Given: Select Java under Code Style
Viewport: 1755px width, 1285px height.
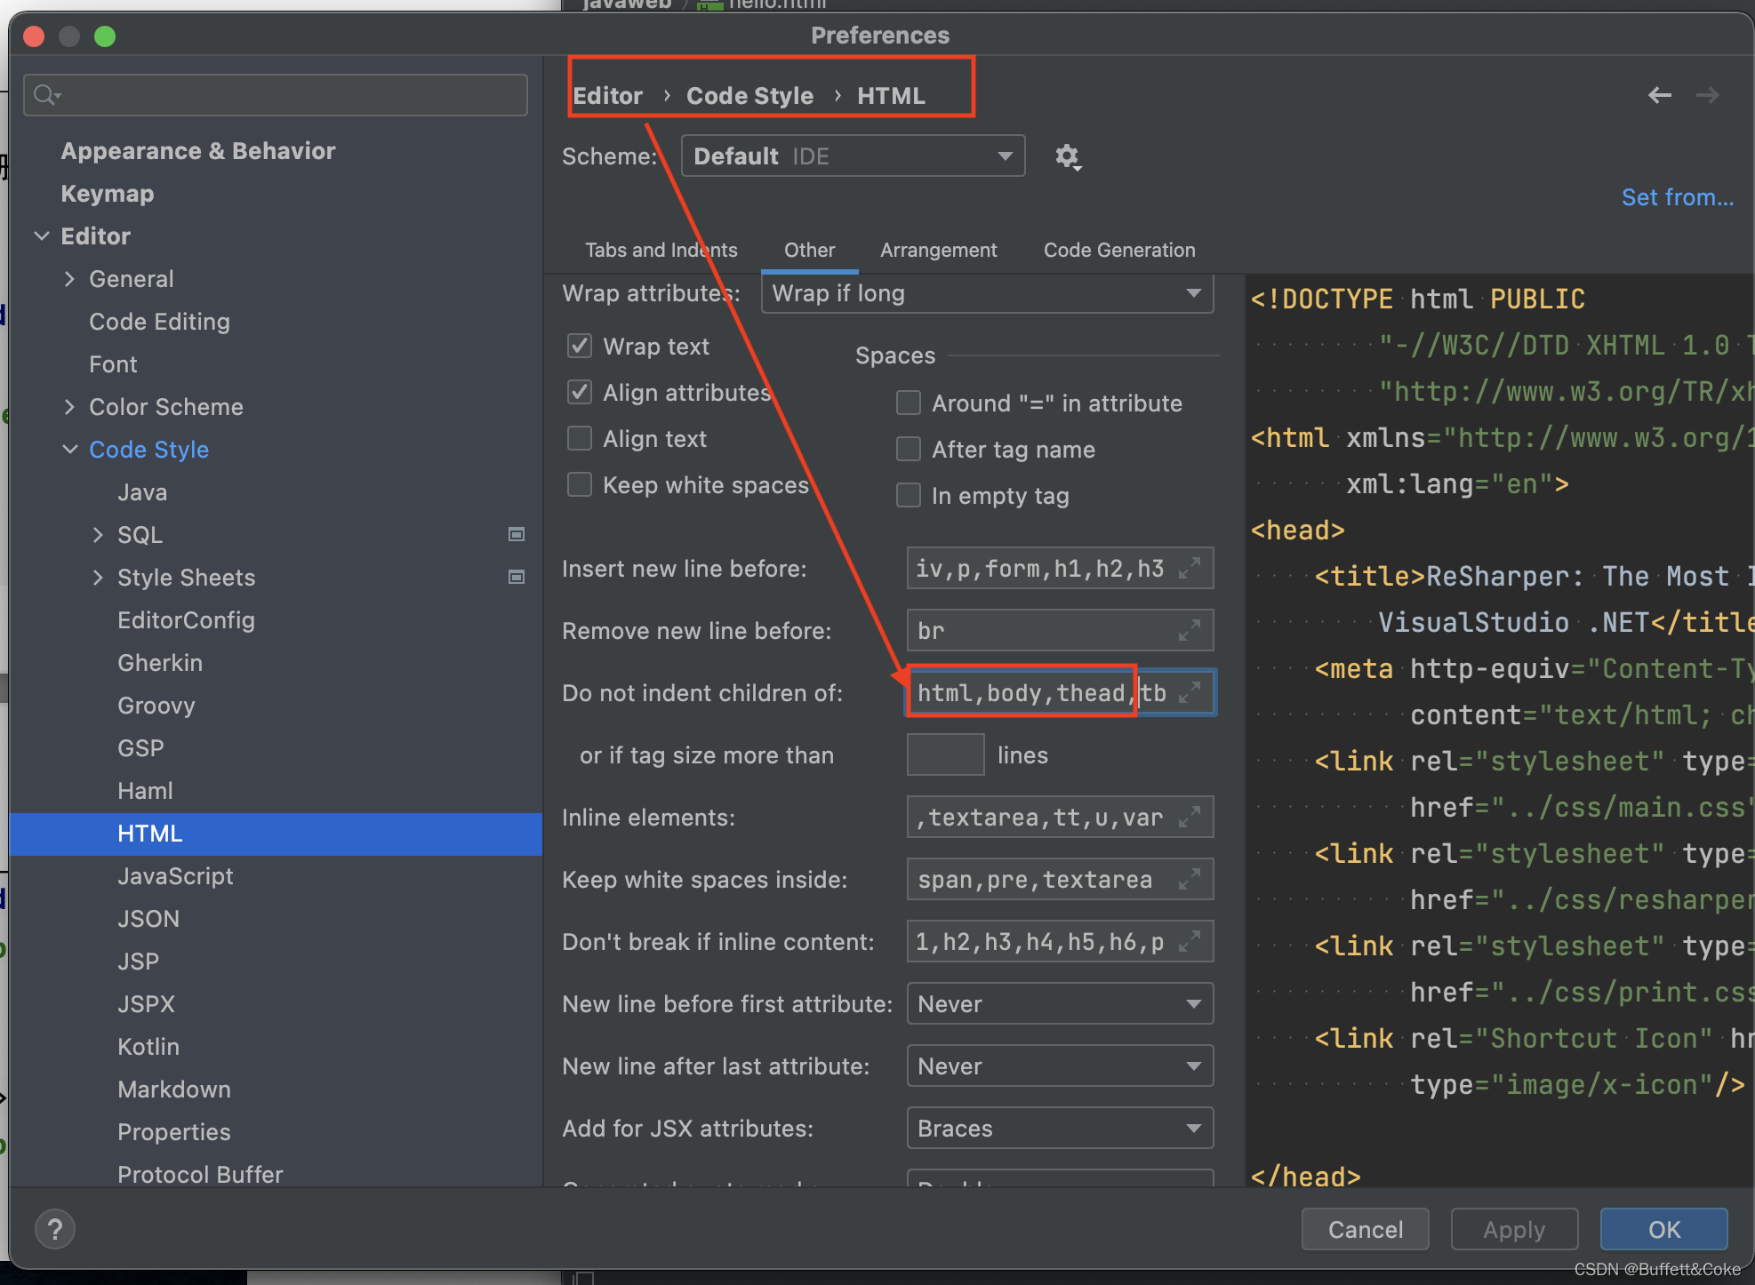Looking at the screenshot, I should pyautogui.click(x=142, y=491).
